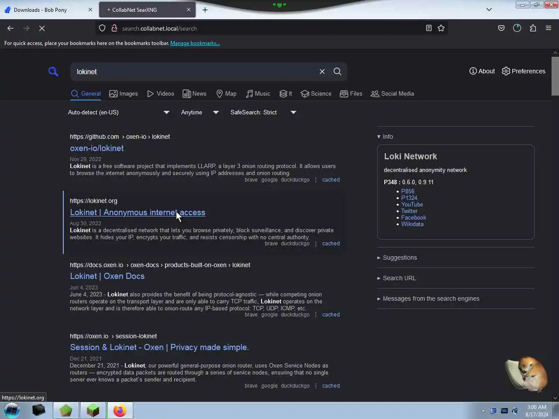Open the Windows Start button
559x419 pixels.
(12, 410)
